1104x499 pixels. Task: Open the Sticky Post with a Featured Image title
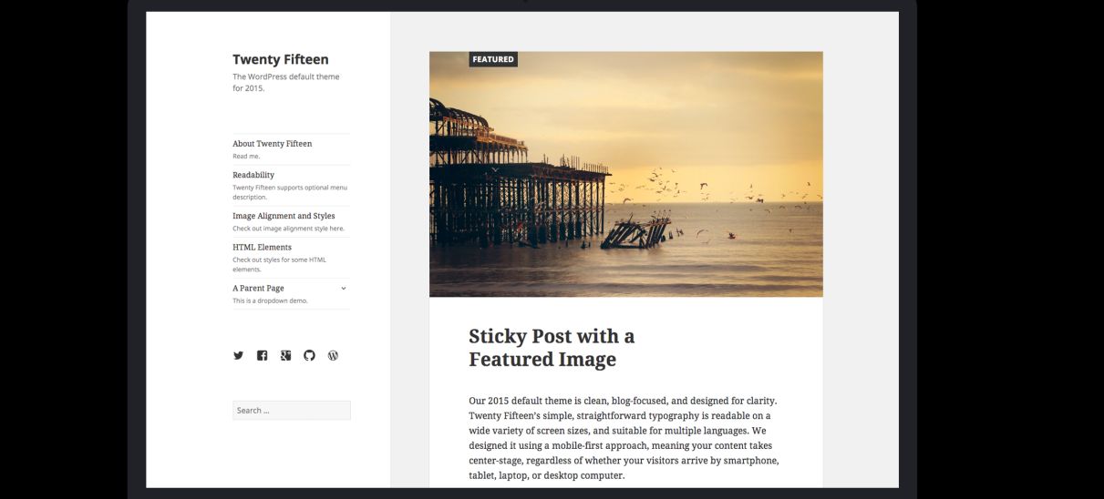552,348
